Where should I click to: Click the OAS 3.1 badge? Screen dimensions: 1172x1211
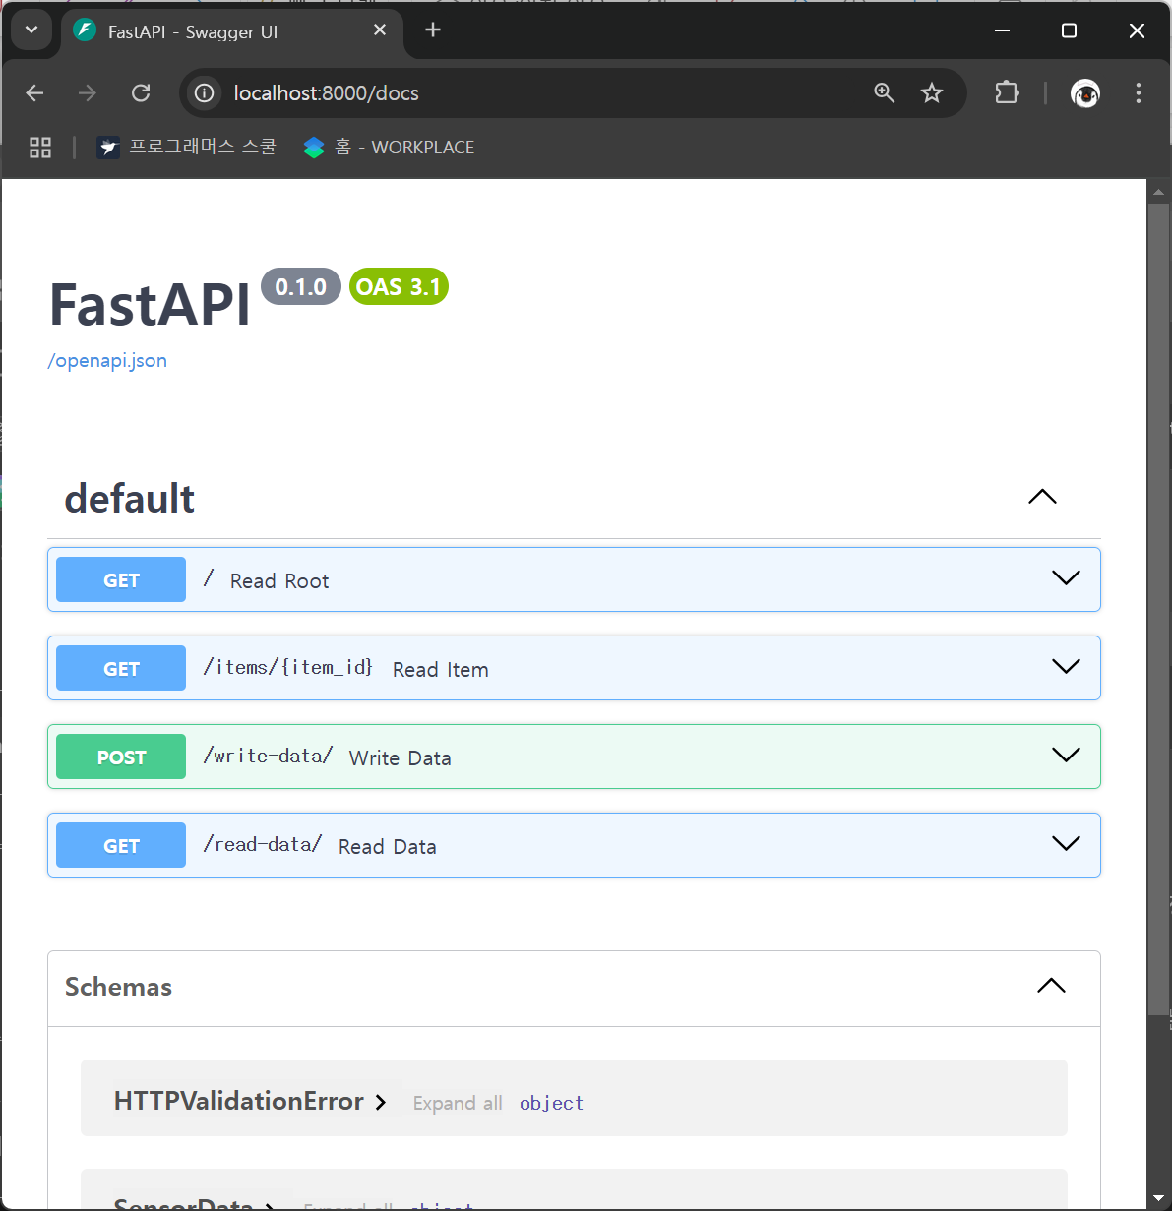pos(399,287)
